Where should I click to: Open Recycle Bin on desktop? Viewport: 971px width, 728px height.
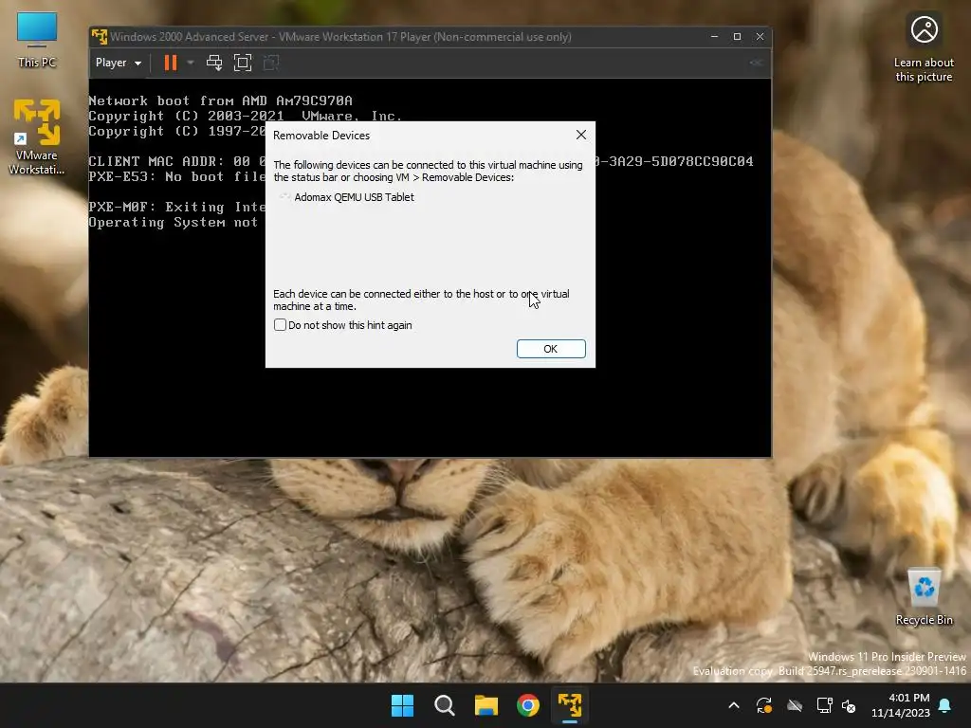click(x=924, y=596)
